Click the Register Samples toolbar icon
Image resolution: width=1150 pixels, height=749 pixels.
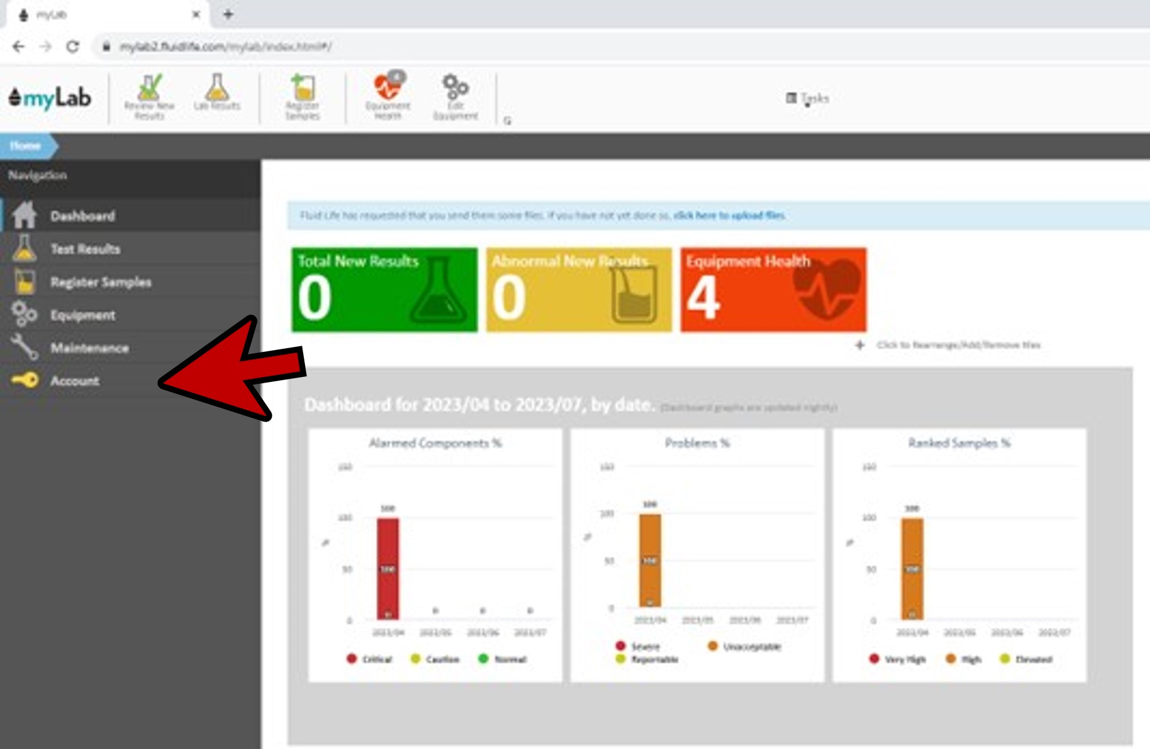tap(303, 96)
